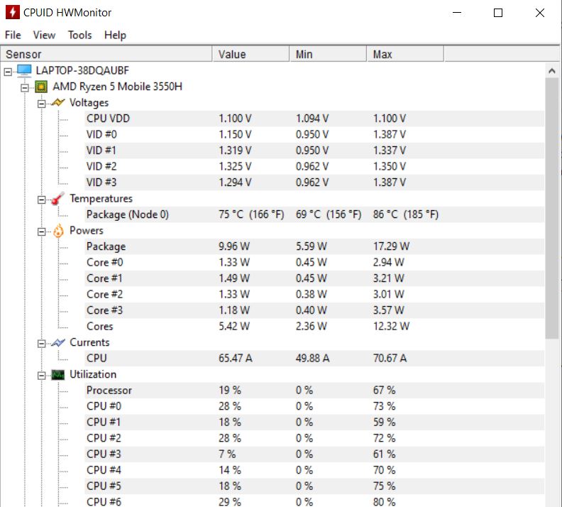Screen dimensions: 562x507
Task: Click the Sensor column header
Action: 106,54
